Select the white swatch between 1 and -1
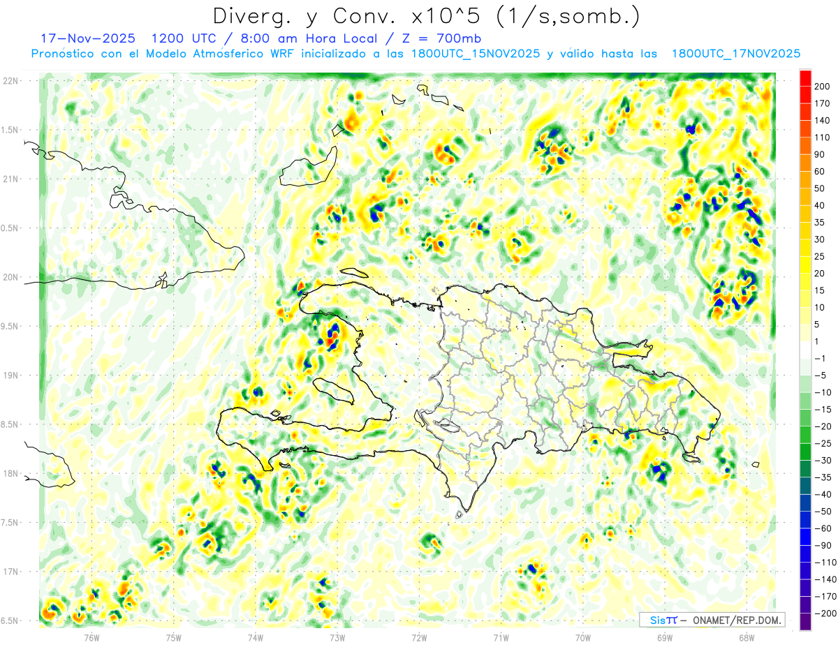The image size is (838, 647). tap(805, 350)
